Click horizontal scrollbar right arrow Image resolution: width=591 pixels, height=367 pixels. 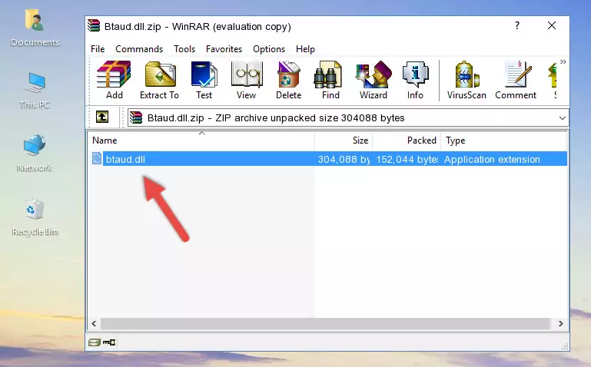pyautogui.click(x=560, y=323)
